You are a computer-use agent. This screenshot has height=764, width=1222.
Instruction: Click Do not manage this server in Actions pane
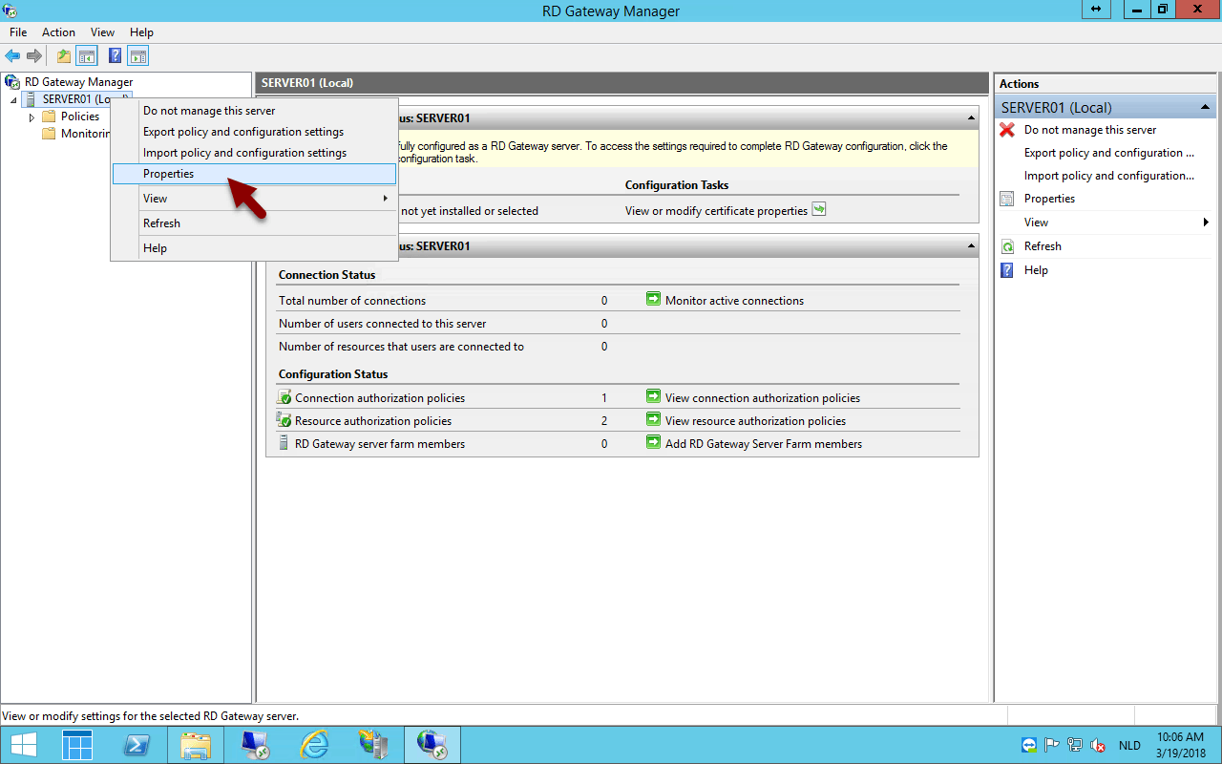click(x=1090, y=130)
